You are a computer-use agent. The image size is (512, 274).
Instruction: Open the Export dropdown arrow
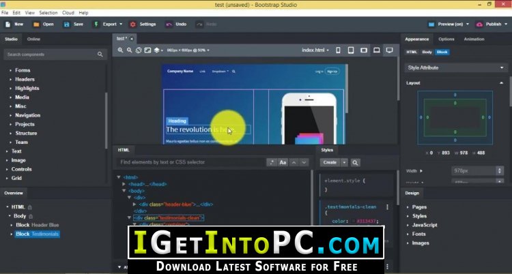click(121, 24)
